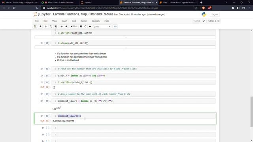Go back in browser history
This screenshot has width=253, height=142.
4,8
